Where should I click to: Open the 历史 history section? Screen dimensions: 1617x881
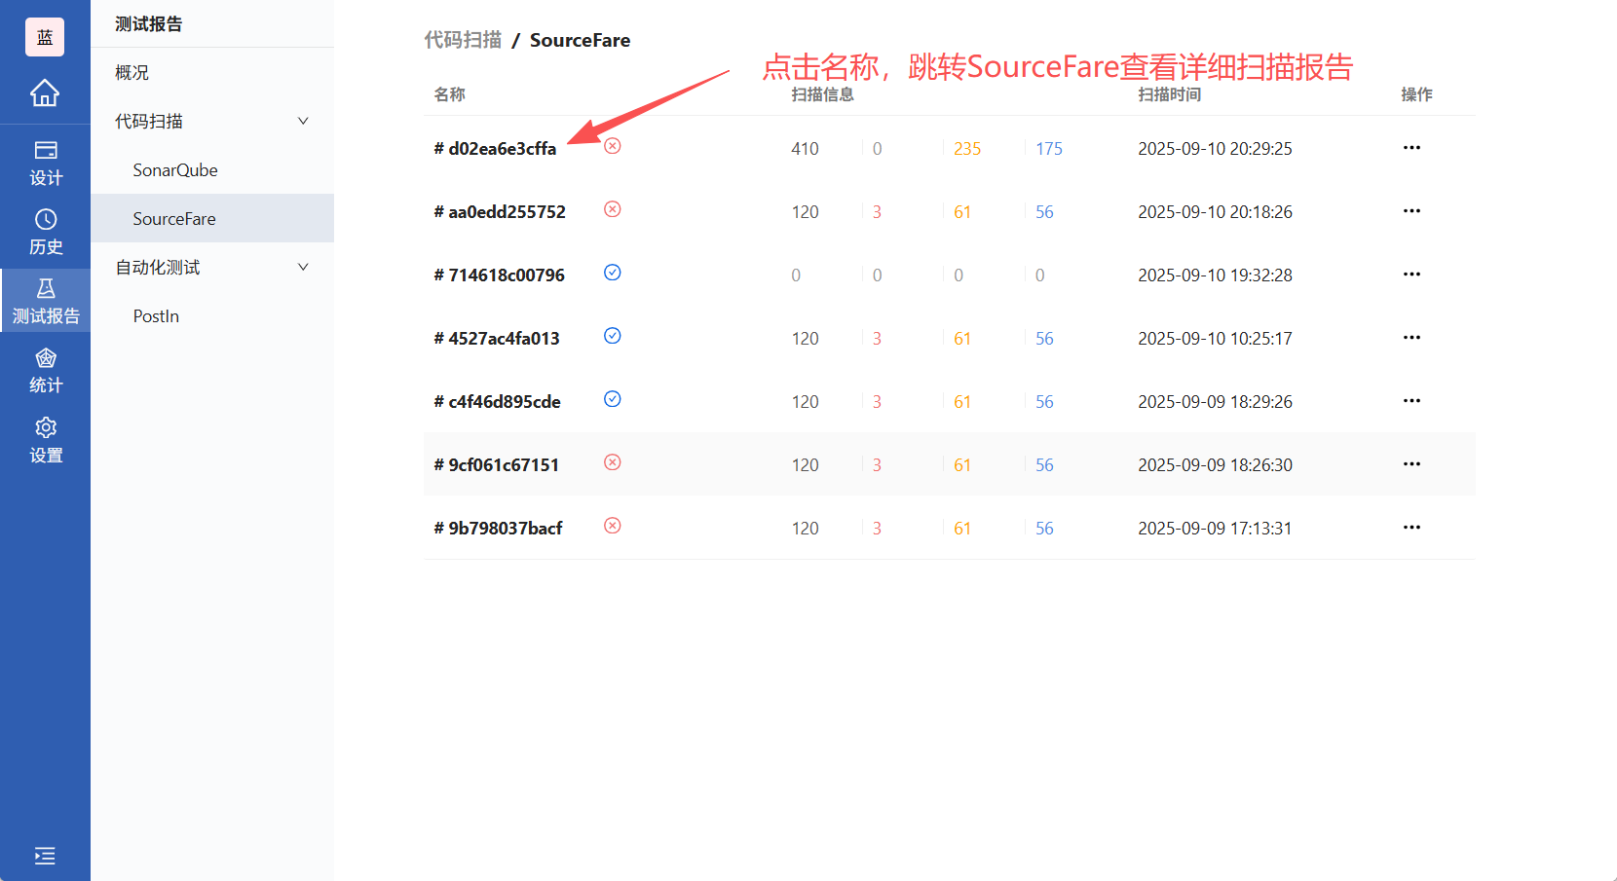(45, 233)
